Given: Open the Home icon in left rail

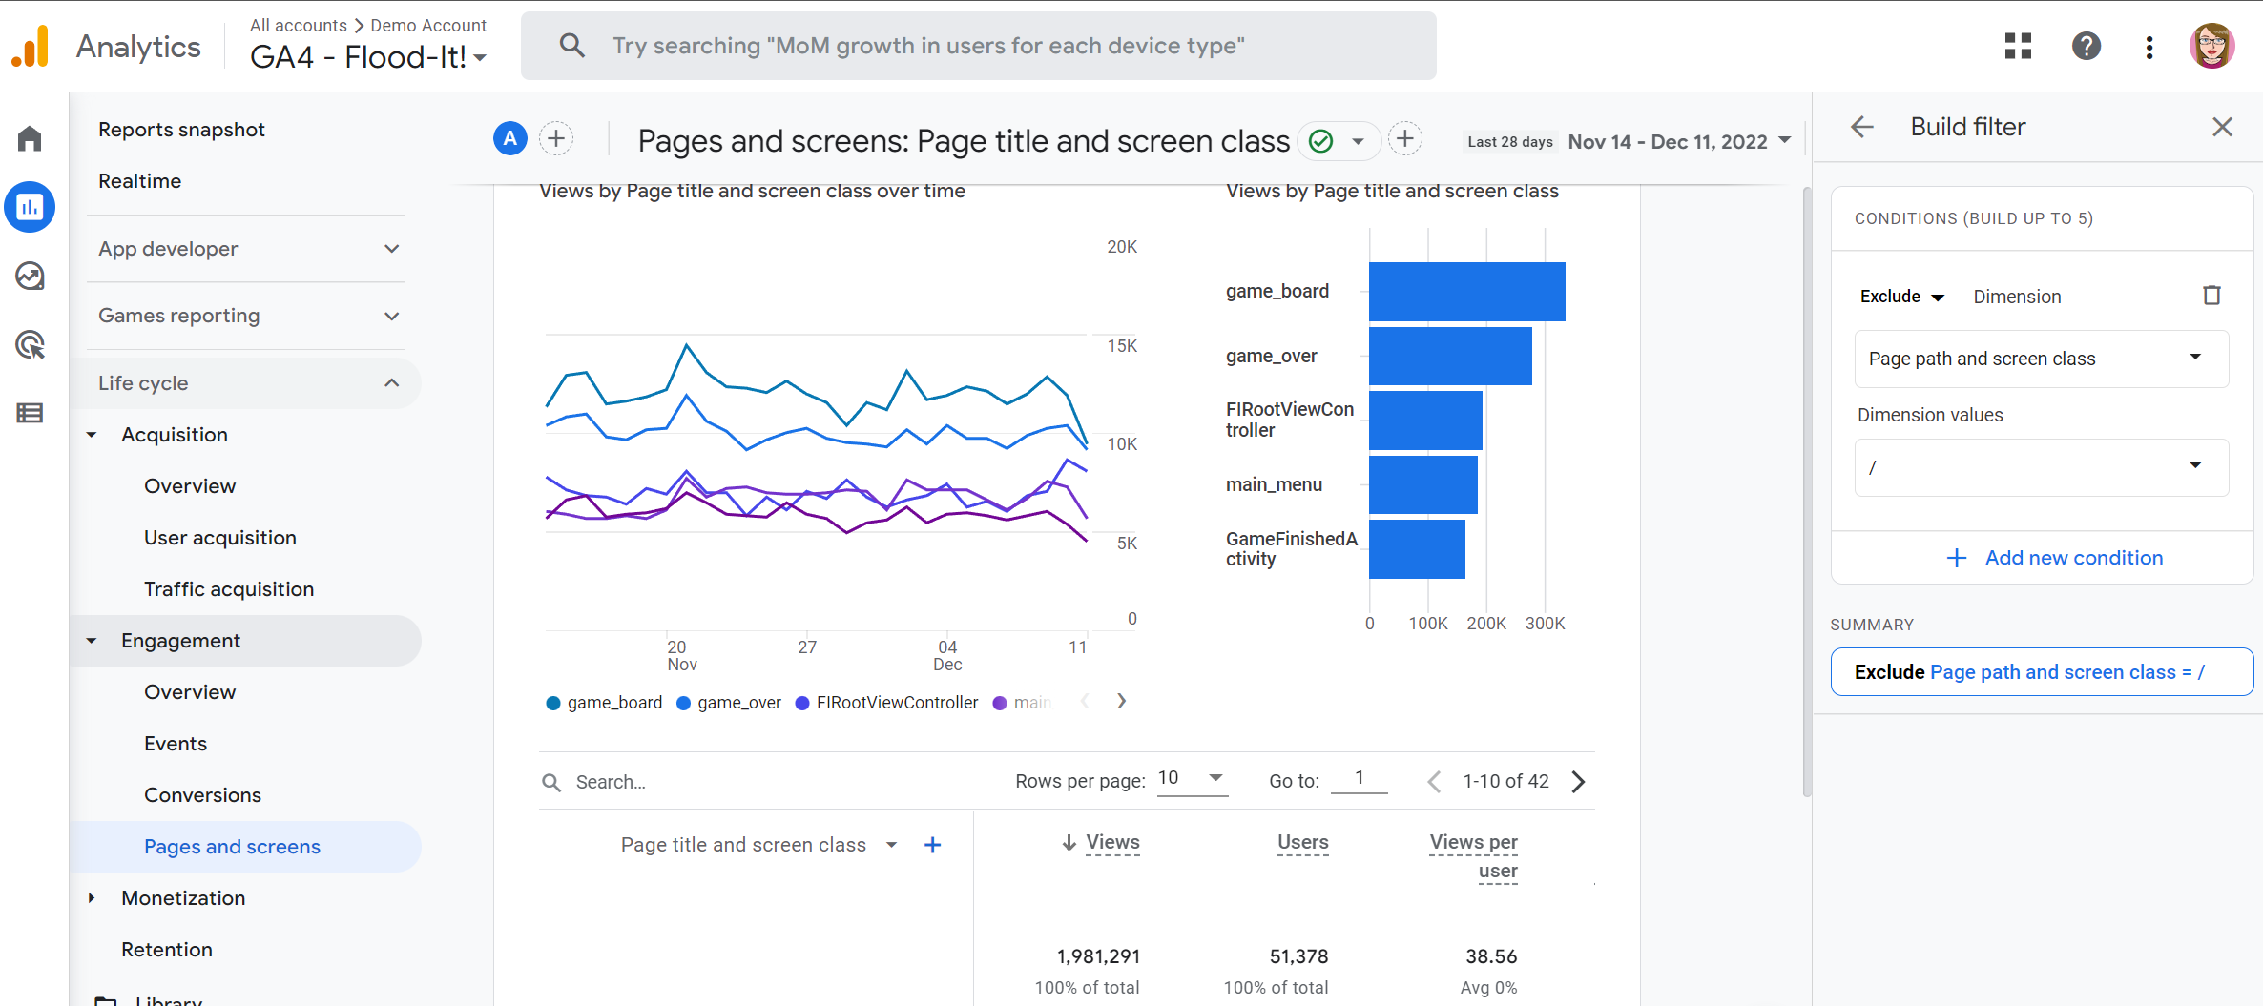Looking at the screenshot, I should 30,139.
